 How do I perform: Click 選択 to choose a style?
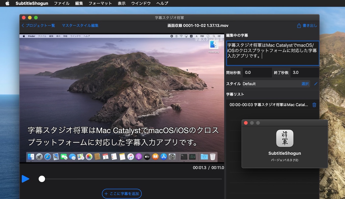click(x=305, y=84)
